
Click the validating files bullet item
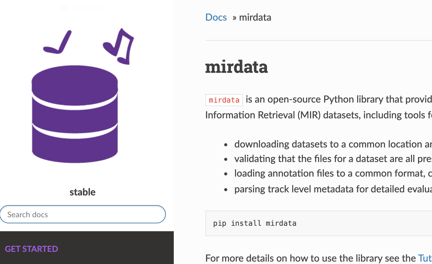[333, 159]
